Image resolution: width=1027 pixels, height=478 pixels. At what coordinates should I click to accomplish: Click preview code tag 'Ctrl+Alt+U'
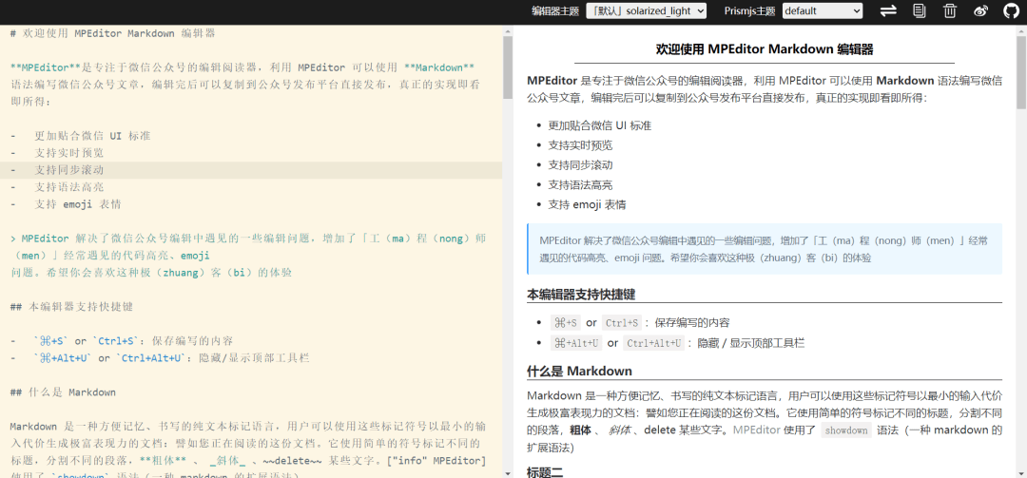[653, 343]
